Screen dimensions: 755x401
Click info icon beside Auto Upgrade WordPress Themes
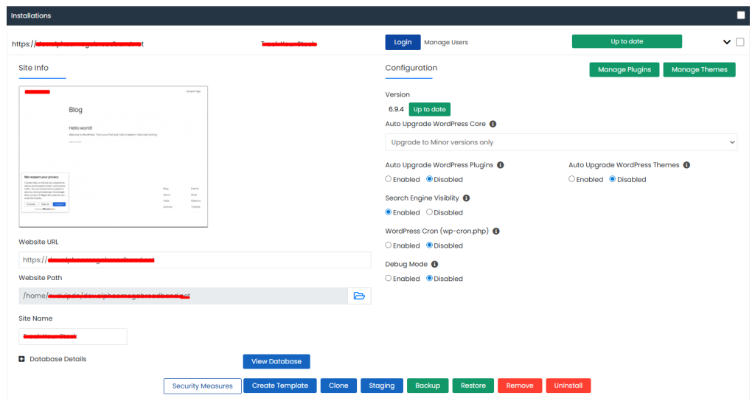(686, 165)
